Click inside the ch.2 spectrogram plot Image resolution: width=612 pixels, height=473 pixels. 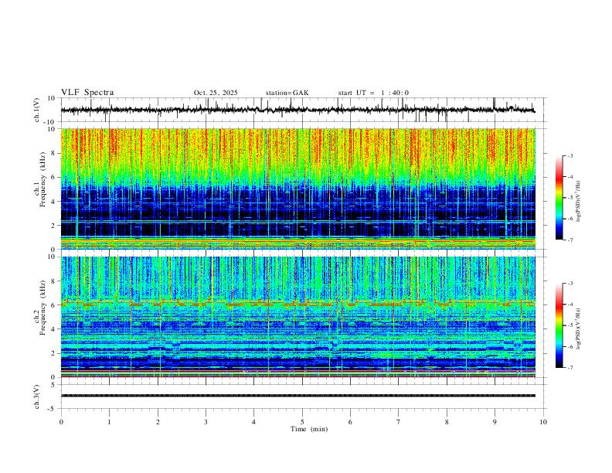coord(298,317)
